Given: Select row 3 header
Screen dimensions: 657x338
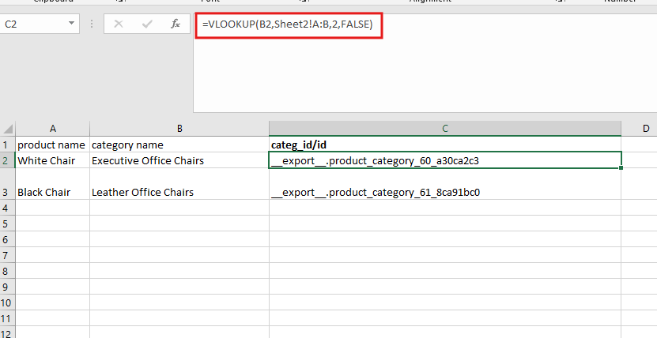Looking at the screenshot, I should [x=7, y=192].
